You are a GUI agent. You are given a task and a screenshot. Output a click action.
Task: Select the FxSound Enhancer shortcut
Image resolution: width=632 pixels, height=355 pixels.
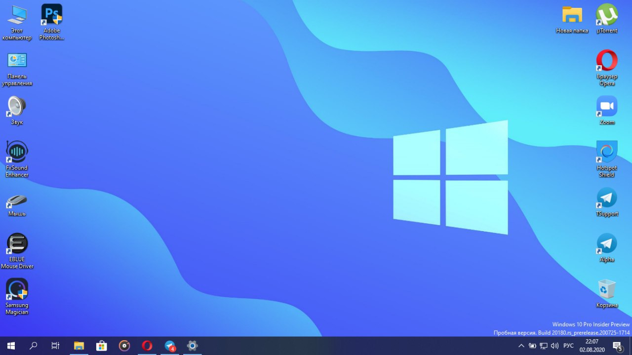[17, 159]
